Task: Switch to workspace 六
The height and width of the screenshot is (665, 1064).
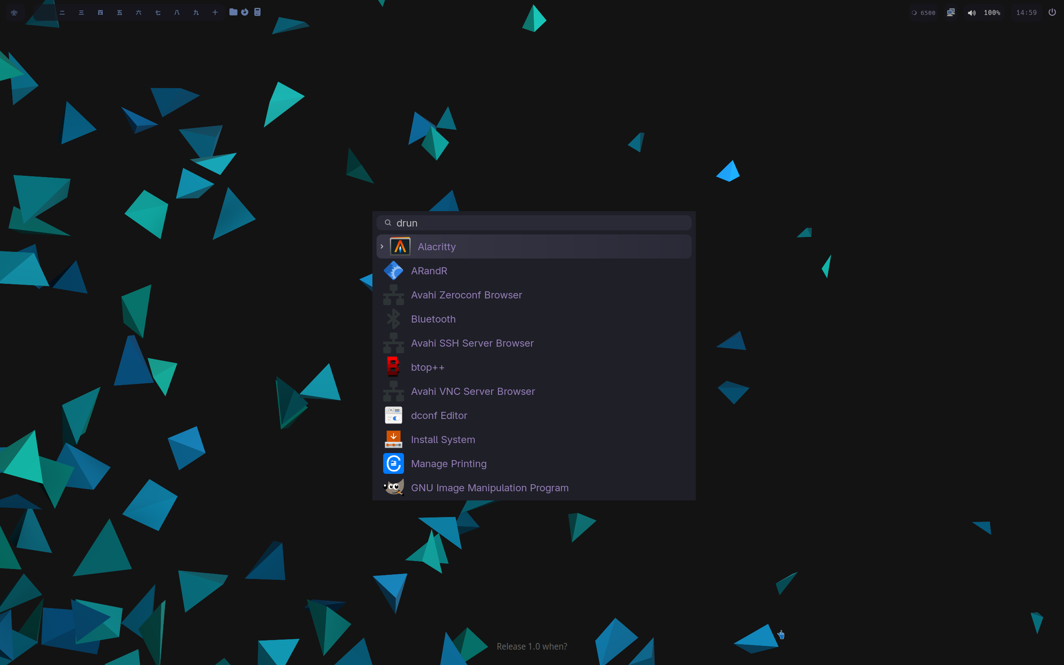Action: click(138, 12)
